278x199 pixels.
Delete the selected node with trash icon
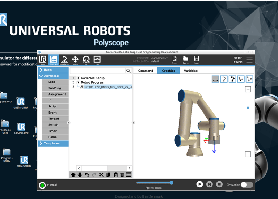pyautogui.click(x=122, y=175)
